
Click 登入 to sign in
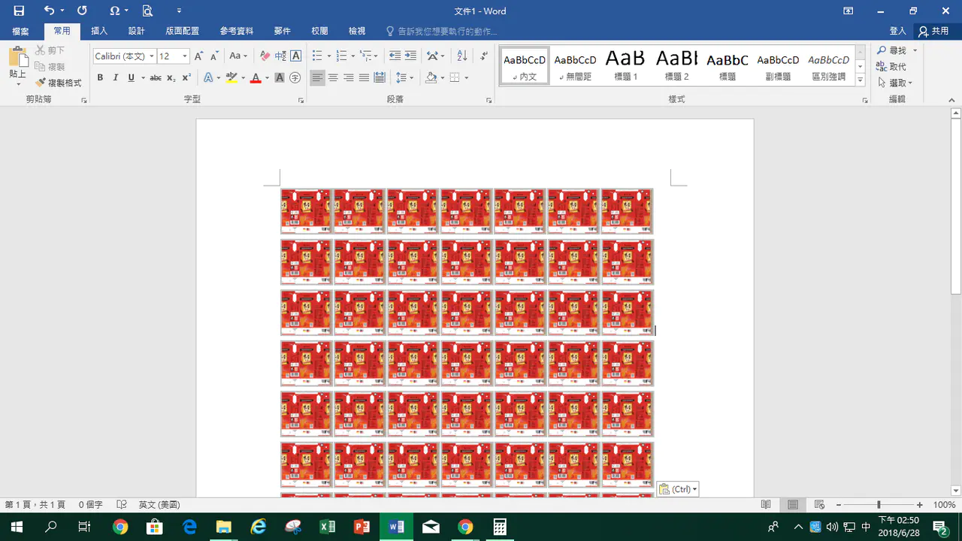(x=897, y=32)
